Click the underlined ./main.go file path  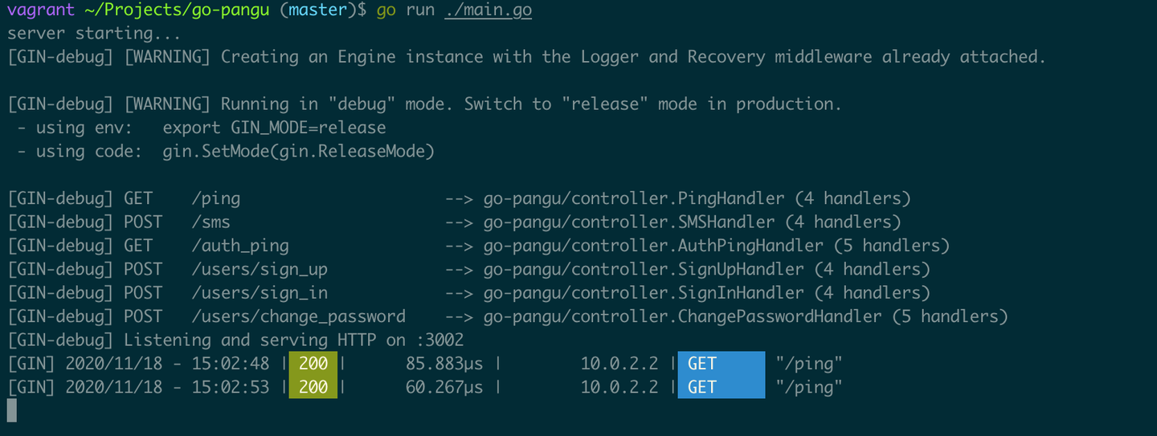[x=488, y=10]
